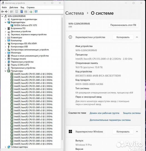Collapse the Видеоадаптеры branch
The image size is (146, 151).
tap(6, 22)
